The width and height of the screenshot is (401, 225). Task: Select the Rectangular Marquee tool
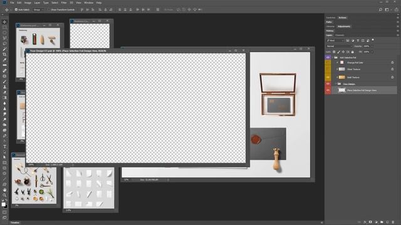(x=4, y=27)
